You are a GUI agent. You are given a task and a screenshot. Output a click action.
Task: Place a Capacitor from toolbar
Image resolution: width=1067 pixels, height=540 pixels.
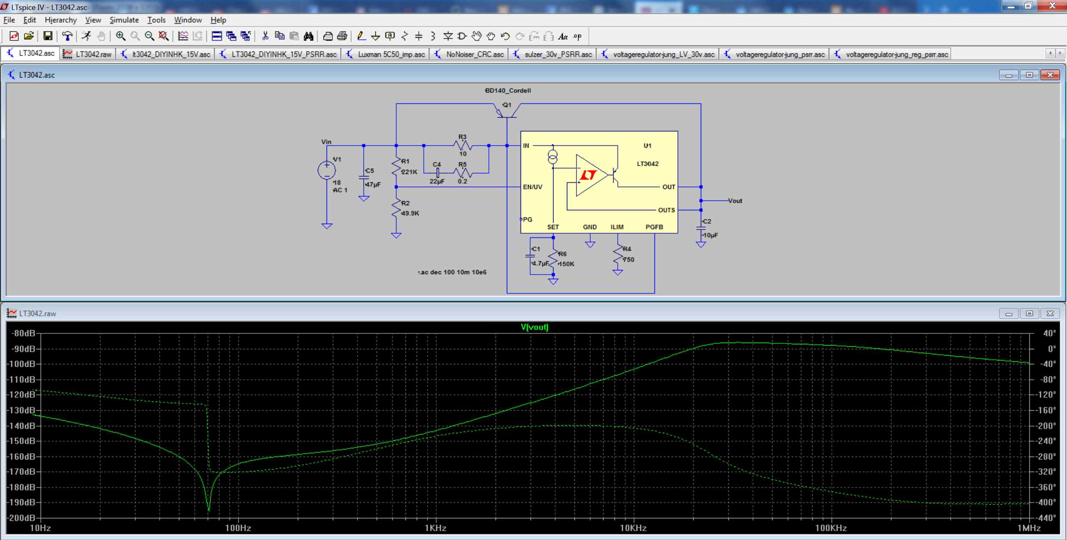click(x=419, y=36)
